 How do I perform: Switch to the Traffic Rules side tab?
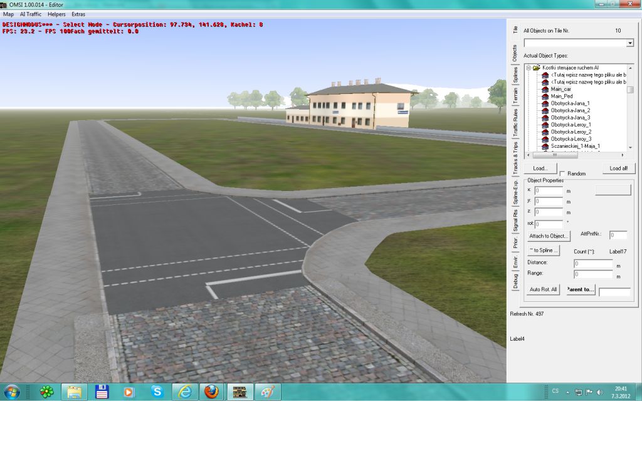pyautogui.click(x=515, y=123)
